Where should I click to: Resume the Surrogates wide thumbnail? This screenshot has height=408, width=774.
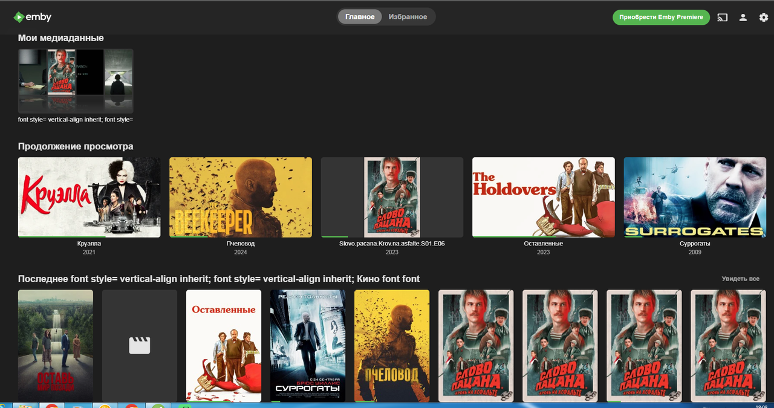695,197
